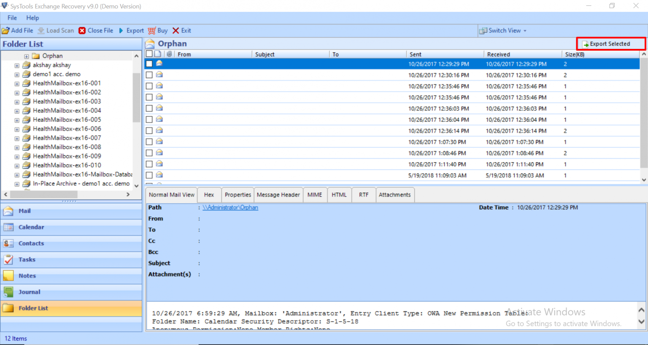Open the Help menu
Image resolution: width=648 pixels, height=345 pixels.
[32, 18]
